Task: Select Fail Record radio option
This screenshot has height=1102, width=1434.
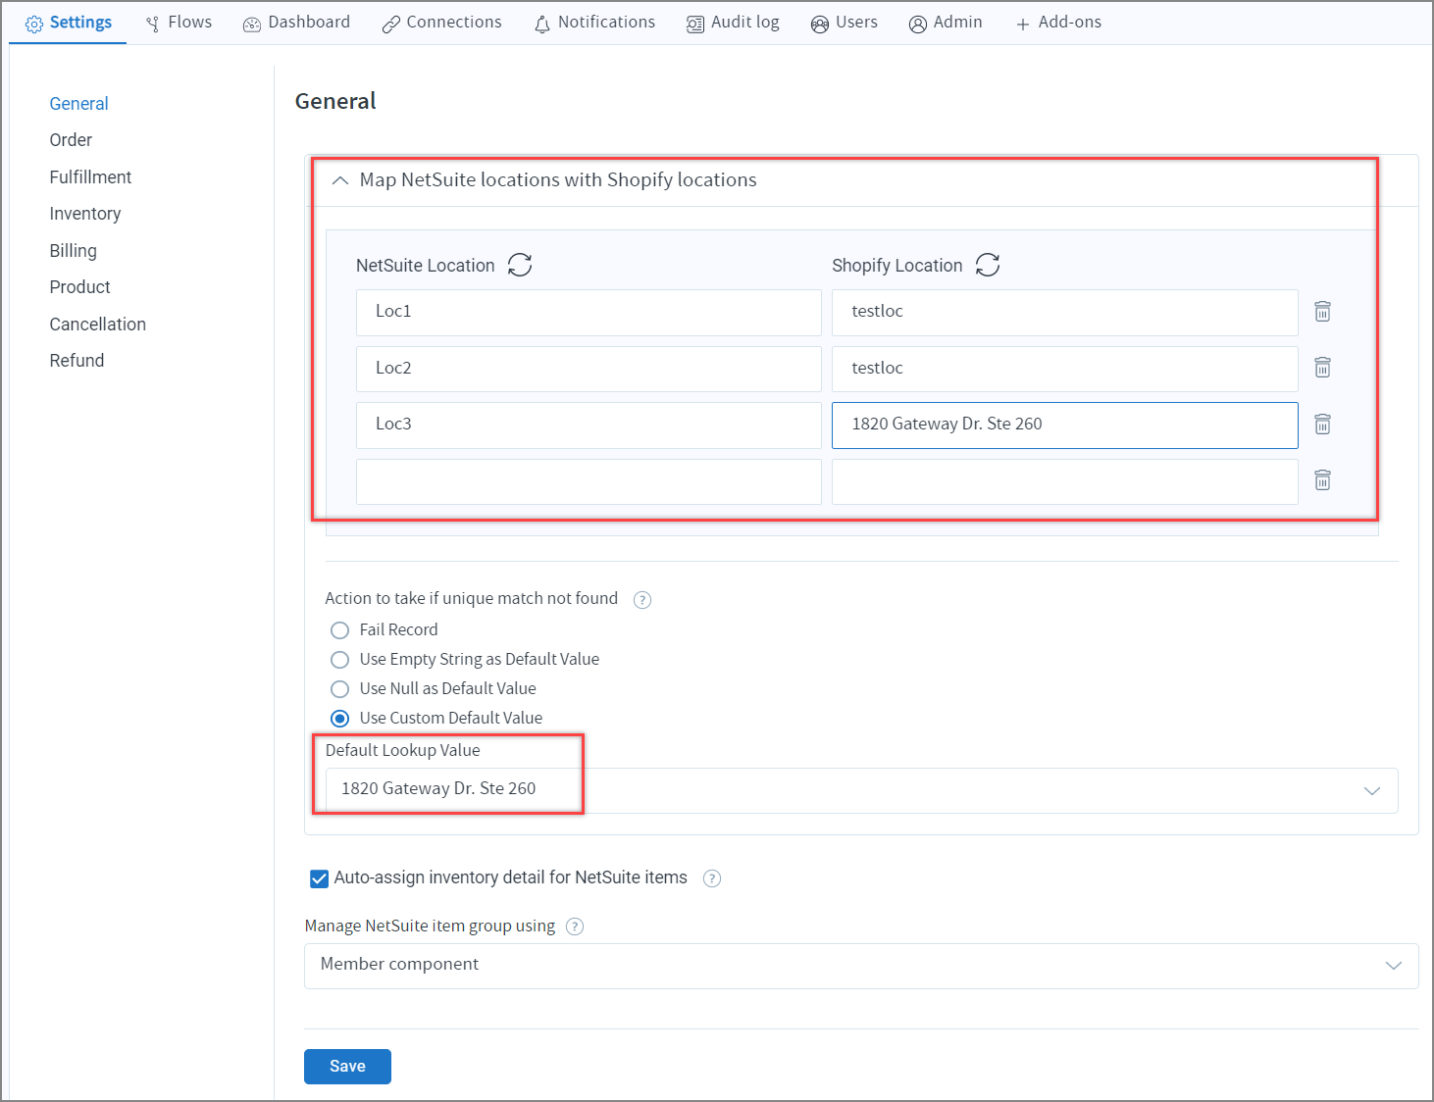Action: [x=339, y=630]
